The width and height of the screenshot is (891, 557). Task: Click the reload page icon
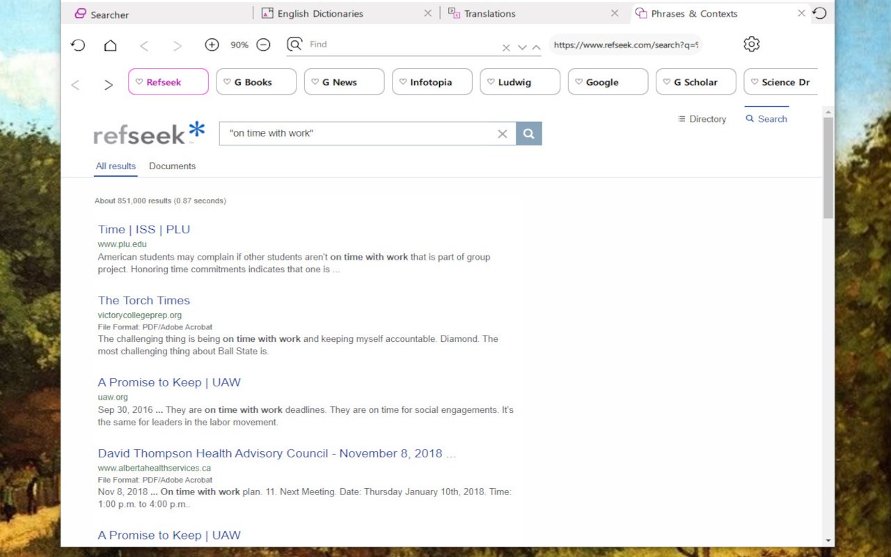pyautogui.click(x=78, y=45)
